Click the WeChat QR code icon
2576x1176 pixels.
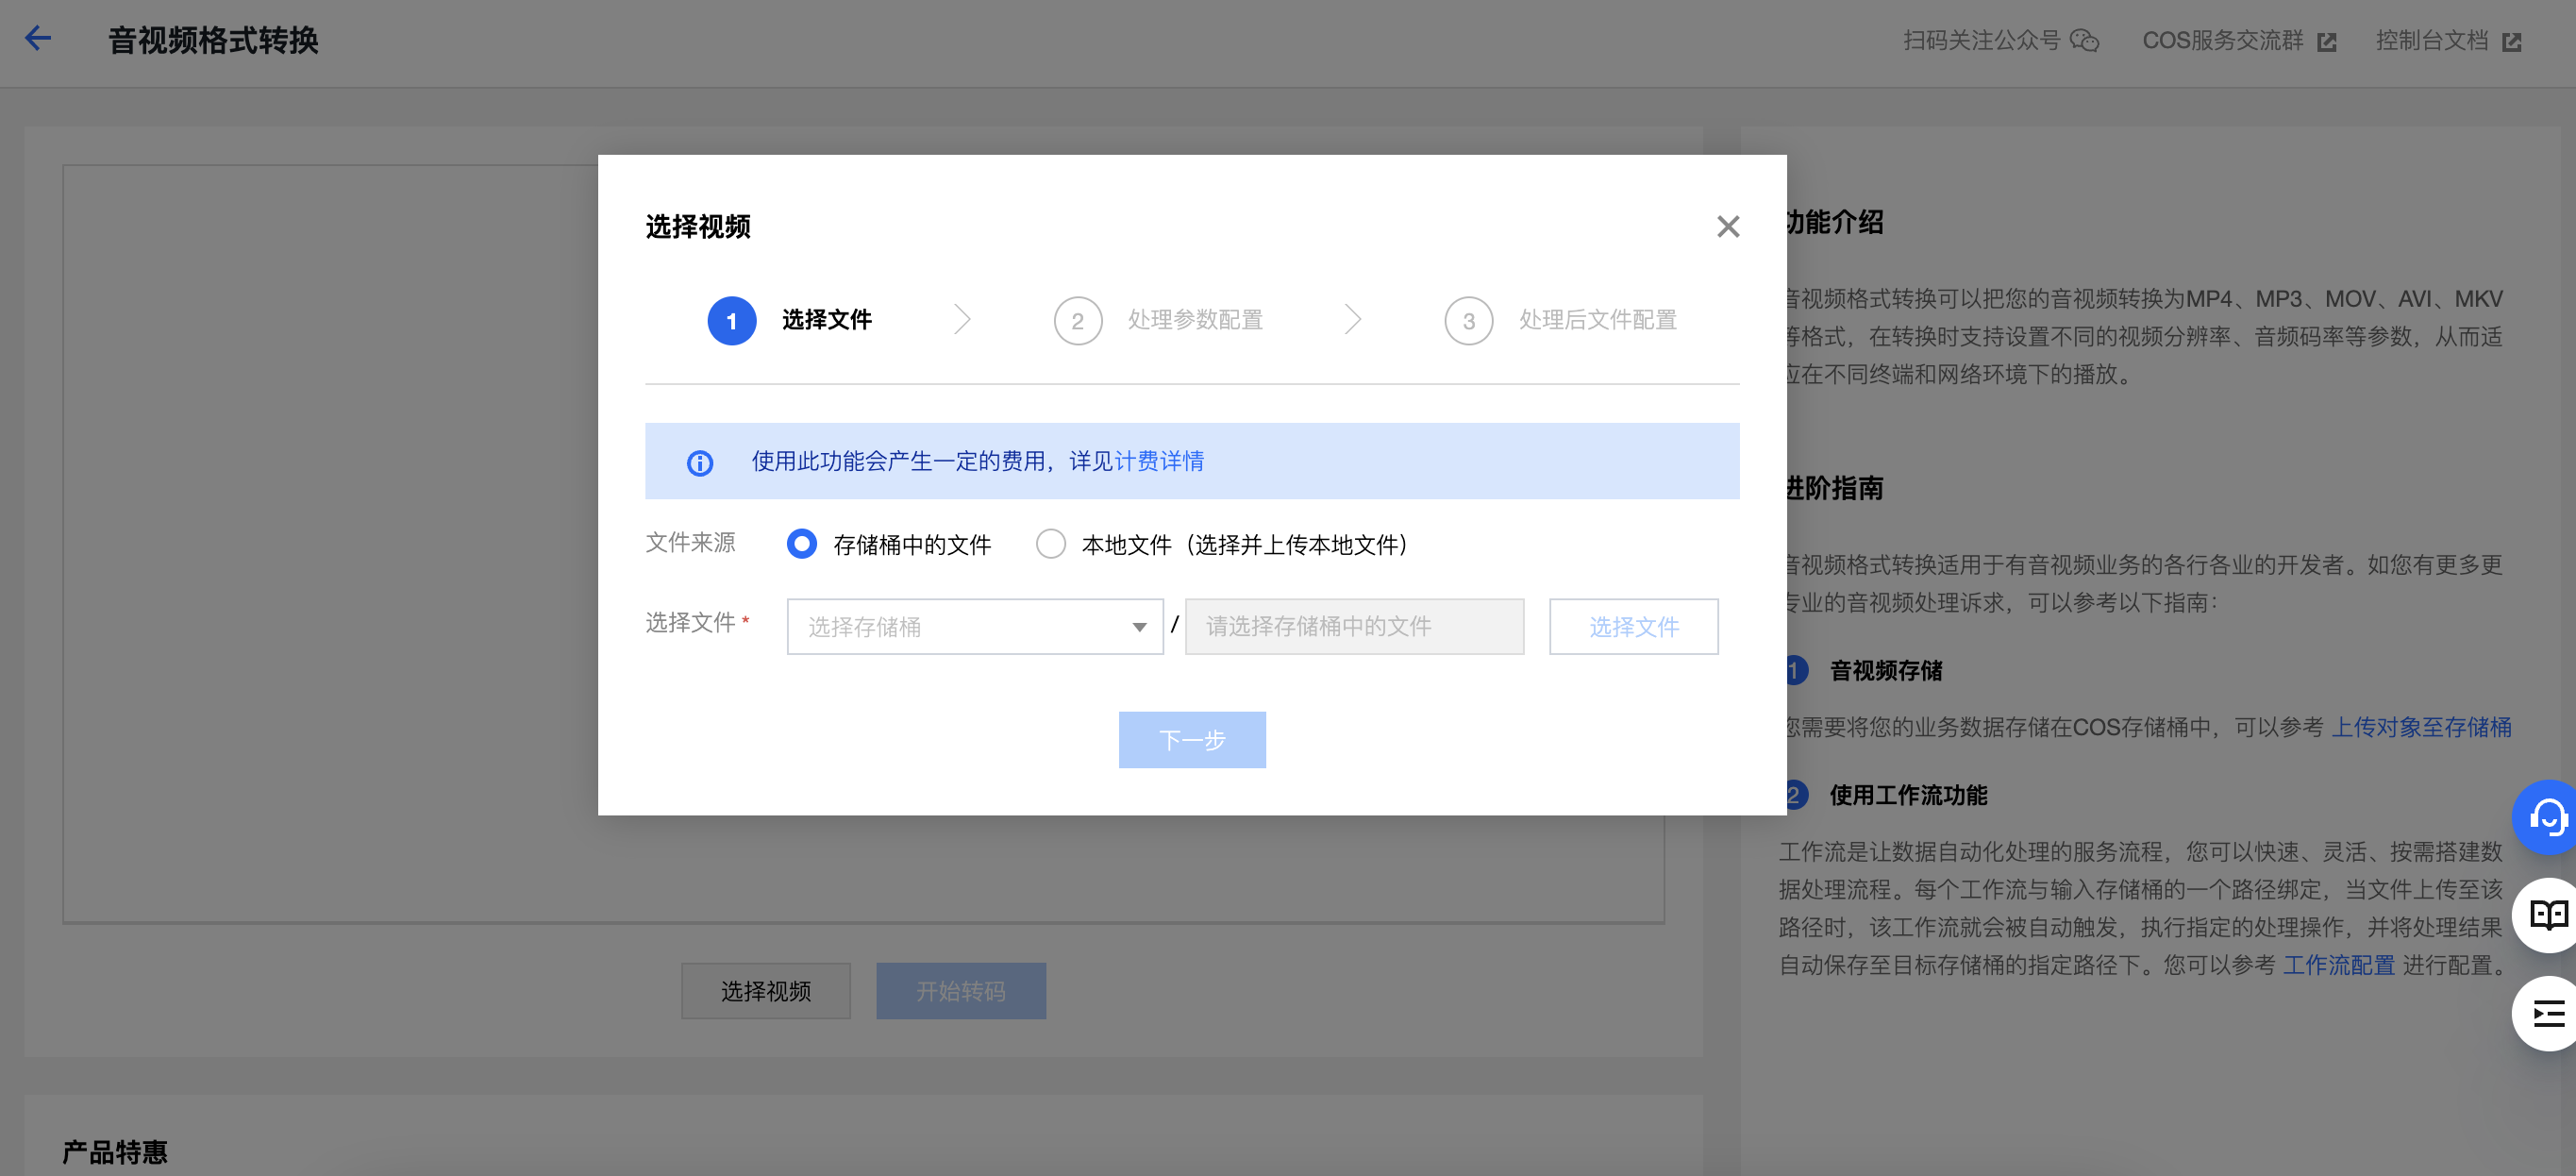[x=2084, y=41]
